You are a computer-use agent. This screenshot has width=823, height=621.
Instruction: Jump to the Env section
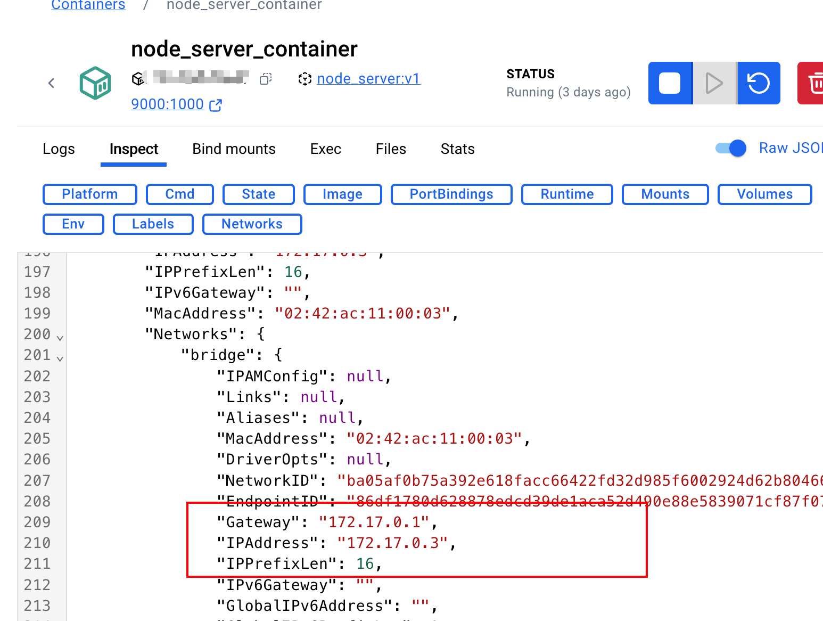click(x=73, y=224)
